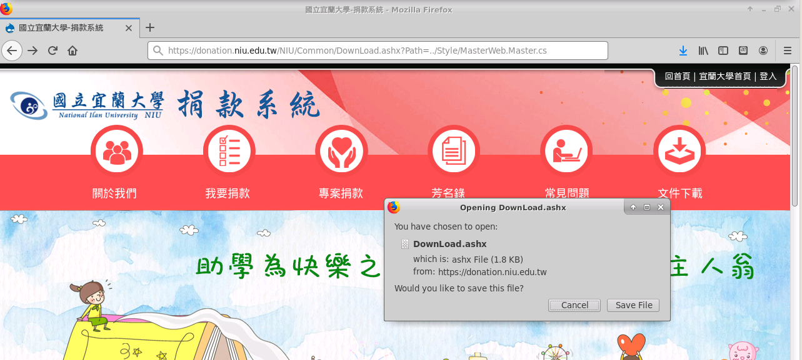
Task: Click the search magnifier in the address bar
Action: click(158, 51)
